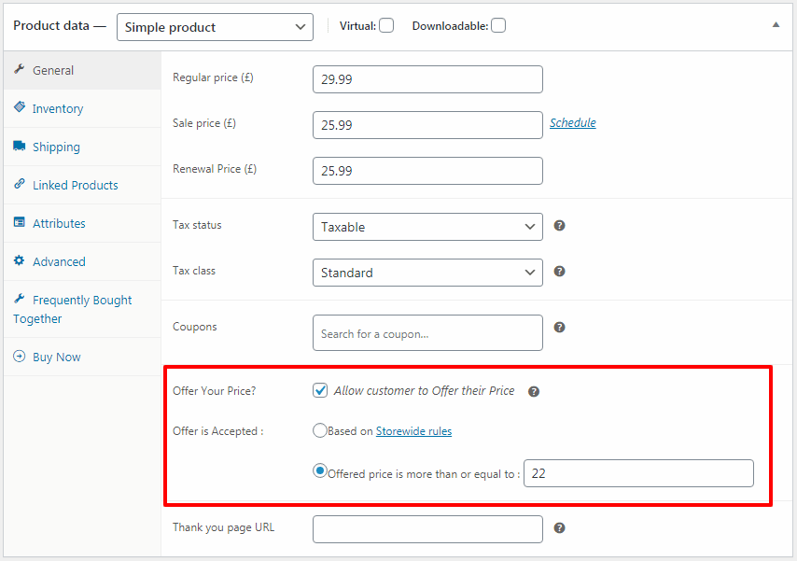This screenshot has width=797, height=561.
Task: Switch to the Inventory tab
Action: [x=82, y=108]
